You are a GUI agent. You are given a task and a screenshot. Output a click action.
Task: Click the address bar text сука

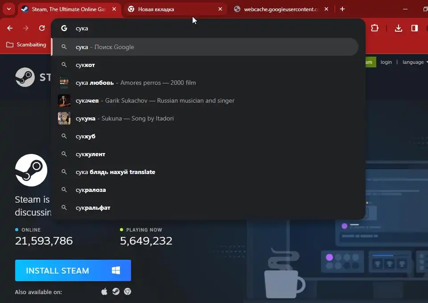[82, 29]
